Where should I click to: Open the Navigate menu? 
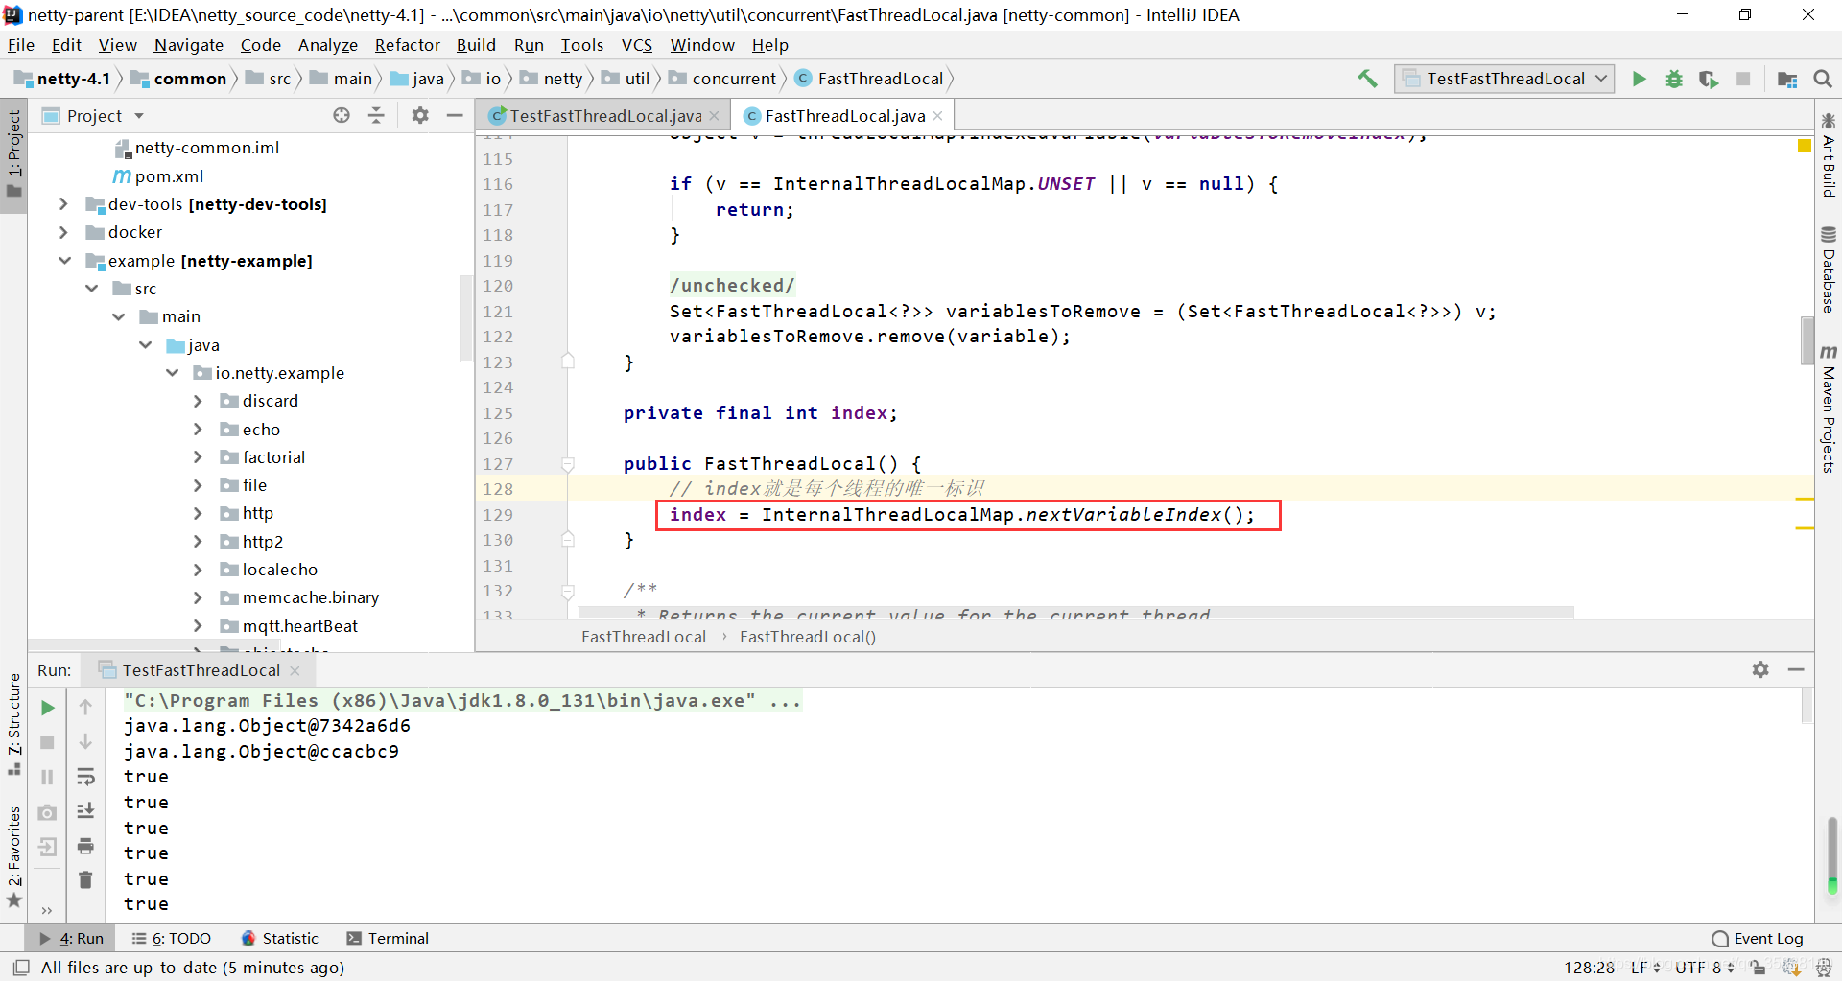click(x=188, y=45)
